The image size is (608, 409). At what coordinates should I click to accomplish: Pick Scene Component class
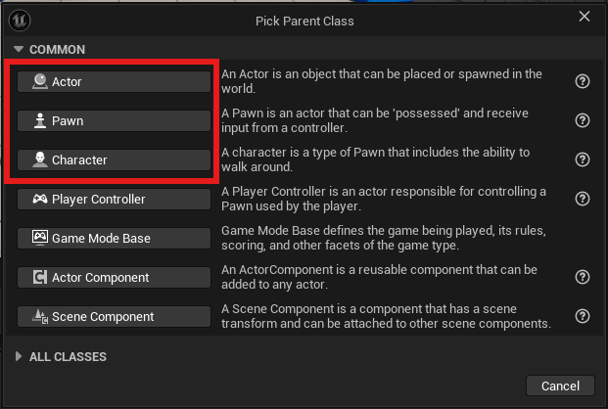point(114,316)
